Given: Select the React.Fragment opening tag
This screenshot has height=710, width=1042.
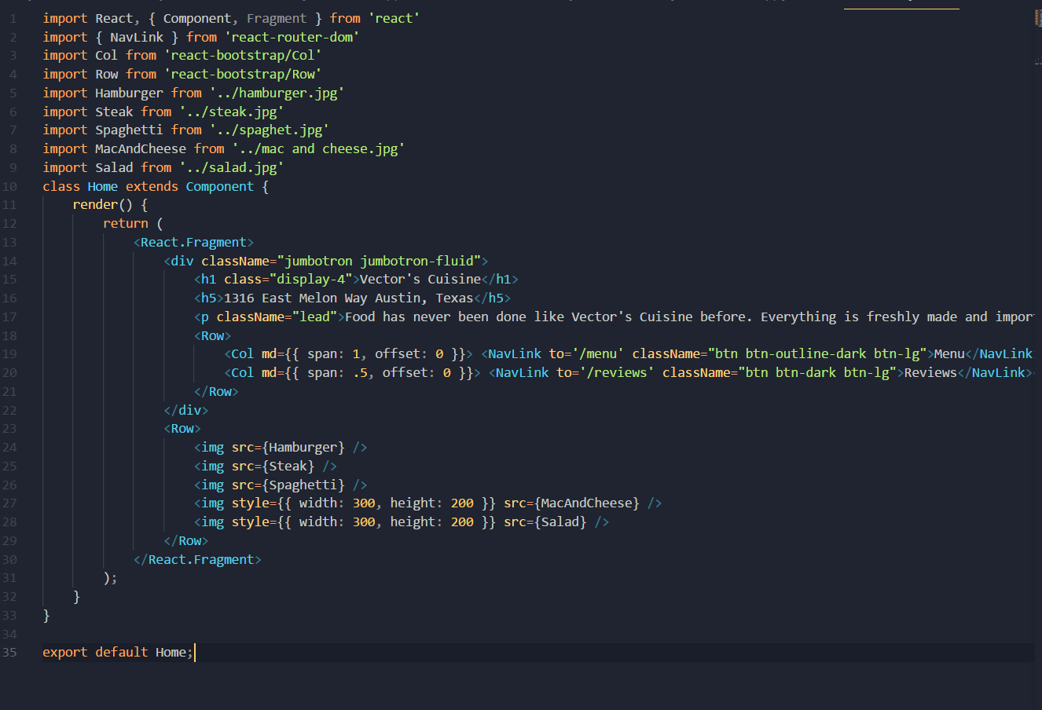Looking at the screenshot, I should (193, 241).
